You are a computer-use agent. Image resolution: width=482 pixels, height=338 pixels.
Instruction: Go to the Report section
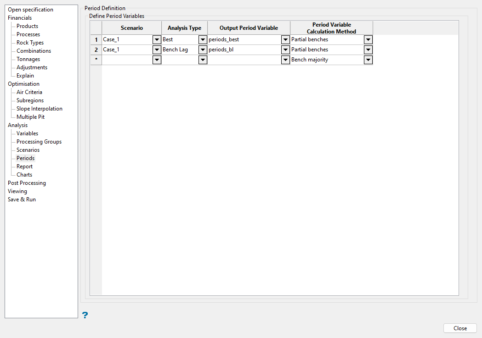[24, 166]
